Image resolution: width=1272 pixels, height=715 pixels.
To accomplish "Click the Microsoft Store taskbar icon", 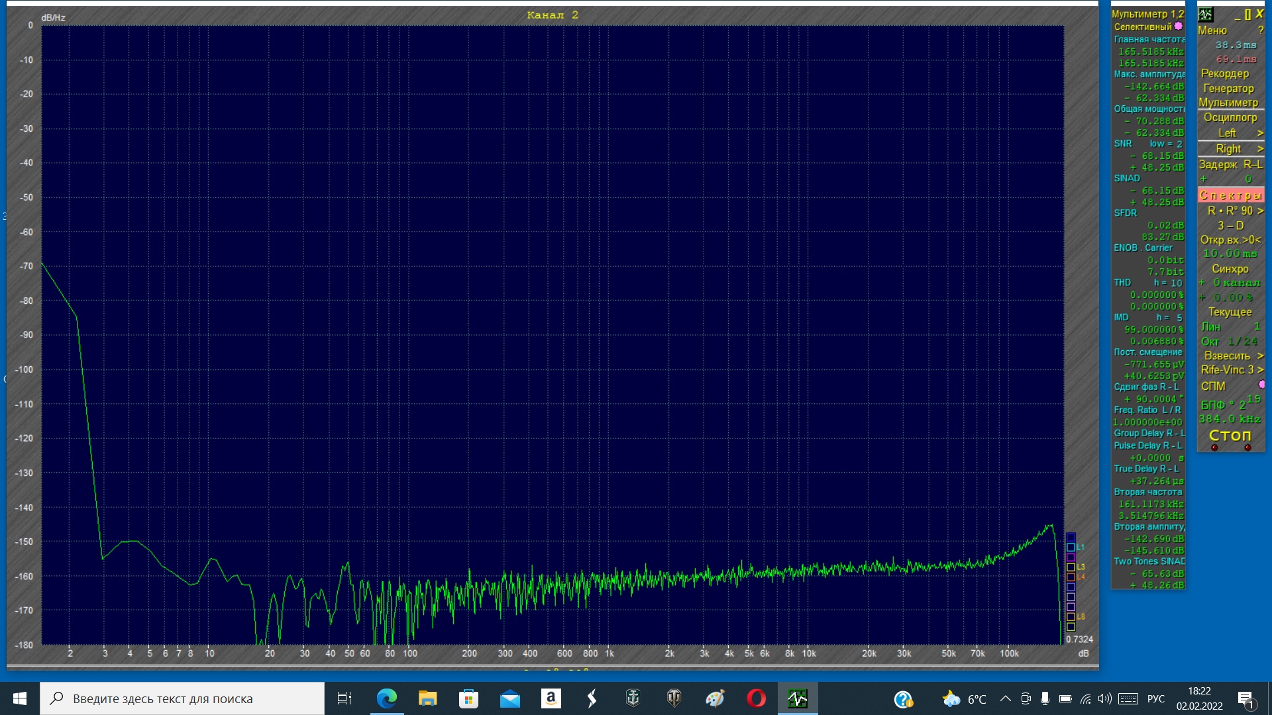I will 468,698.
